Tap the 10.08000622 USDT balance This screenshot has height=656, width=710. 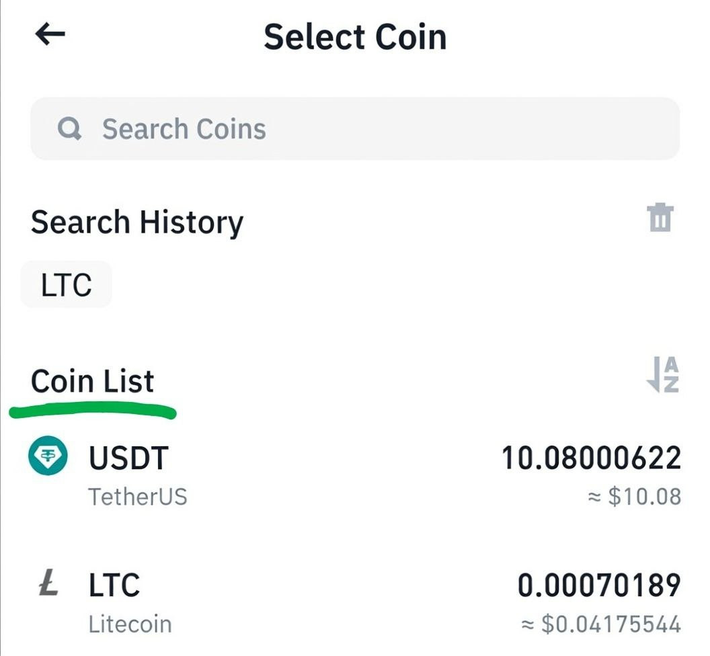tap(591, 458)
